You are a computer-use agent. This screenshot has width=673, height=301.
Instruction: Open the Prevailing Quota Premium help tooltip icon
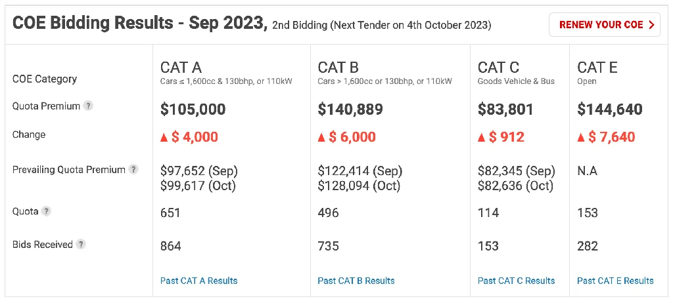133,170
